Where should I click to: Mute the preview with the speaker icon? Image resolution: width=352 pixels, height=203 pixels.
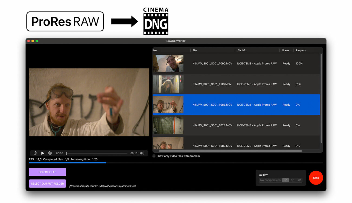pyautogui.click(x=142, y=153)
